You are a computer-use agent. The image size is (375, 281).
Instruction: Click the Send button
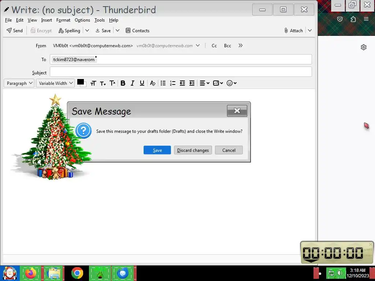pos(15,31)
